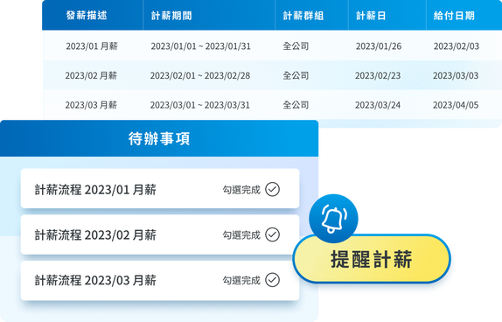
Task: Click the 待辦事項 panel header
Action: point(159,138)
